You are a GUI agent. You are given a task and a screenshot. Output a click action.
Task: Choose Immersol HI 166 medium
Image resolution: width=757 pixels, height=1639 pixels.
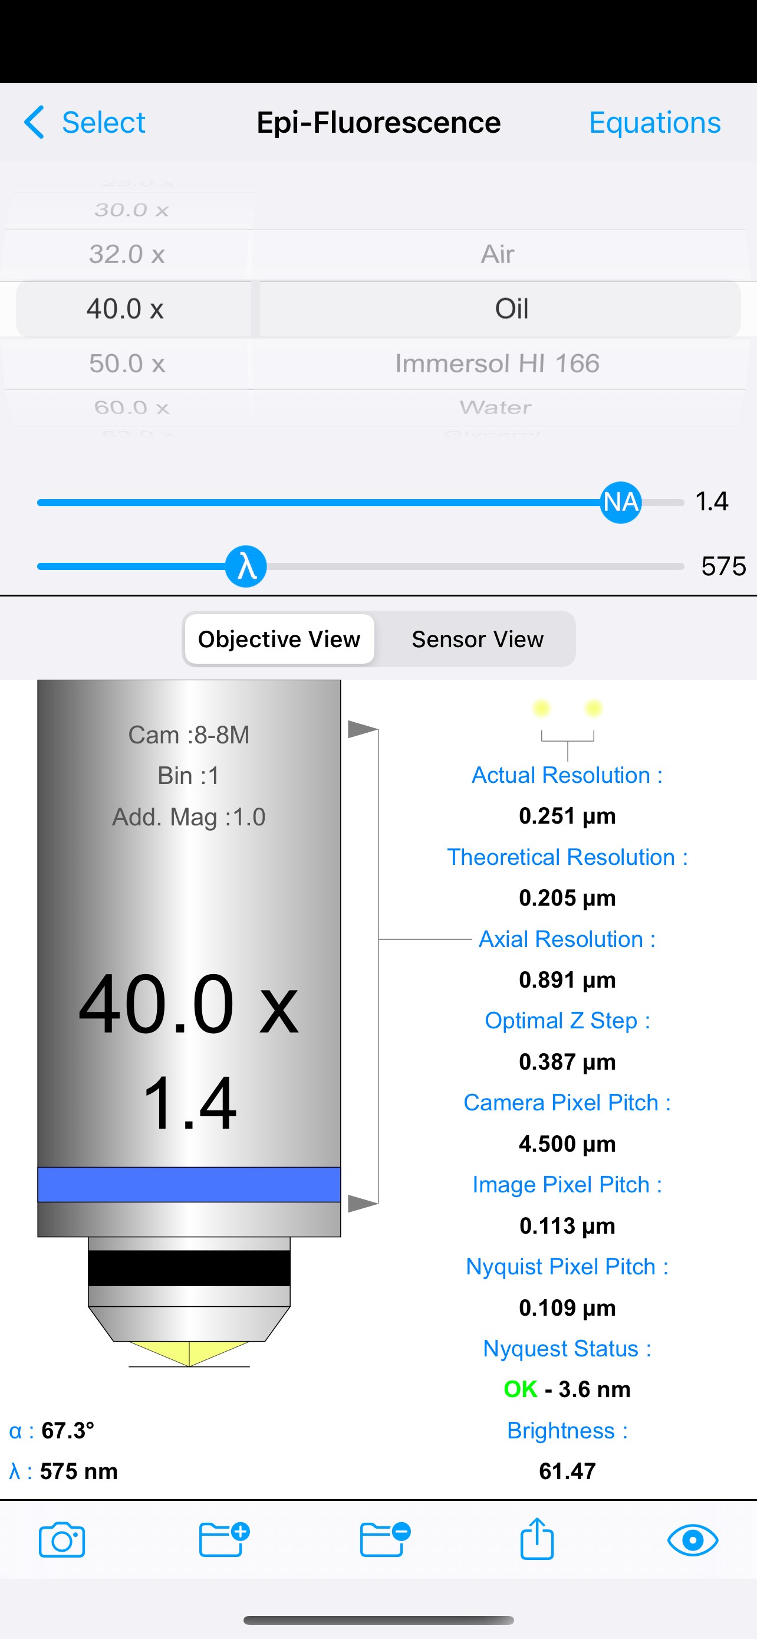point(497,364)
